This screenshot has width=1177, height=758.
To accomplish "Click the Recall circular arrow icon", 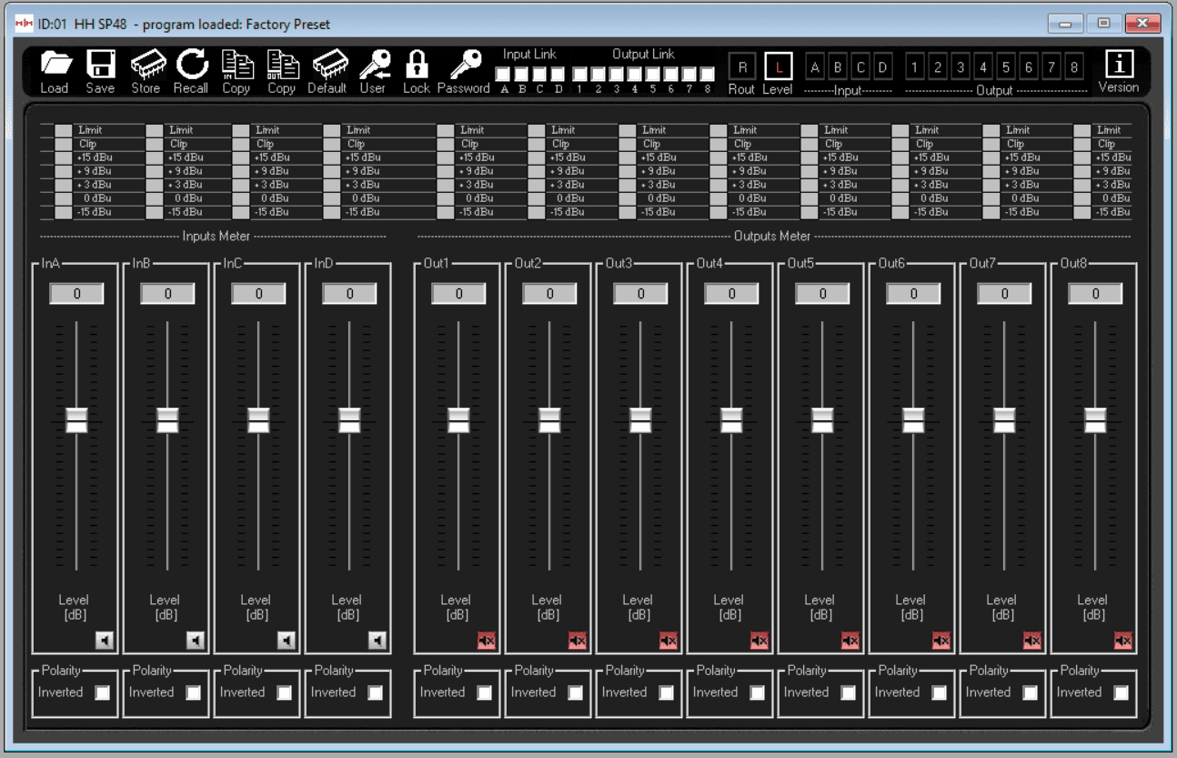I will [x=191, y=66].
